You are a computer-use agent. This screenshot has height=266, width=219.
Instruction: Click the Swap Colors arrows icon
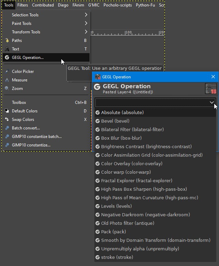coord(7,120)
